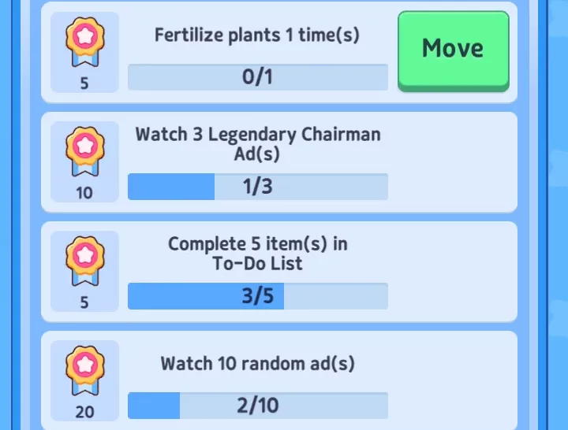The height and width of the screenshot is (430, 568).
Task: Tap reward amount 5 under To-Do List medal
Action: [84, 302]
